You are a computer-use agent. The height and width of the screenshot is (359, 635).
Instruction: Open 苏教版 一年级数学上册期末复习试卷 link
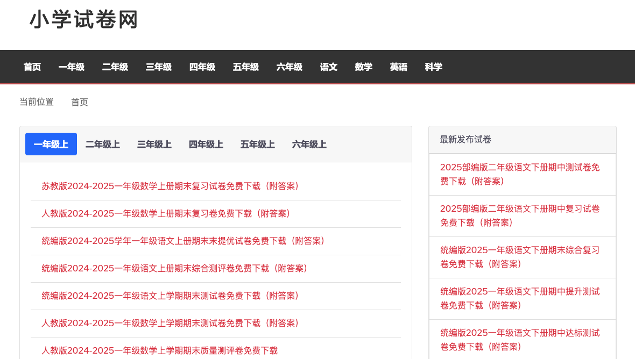pos(171,186)
